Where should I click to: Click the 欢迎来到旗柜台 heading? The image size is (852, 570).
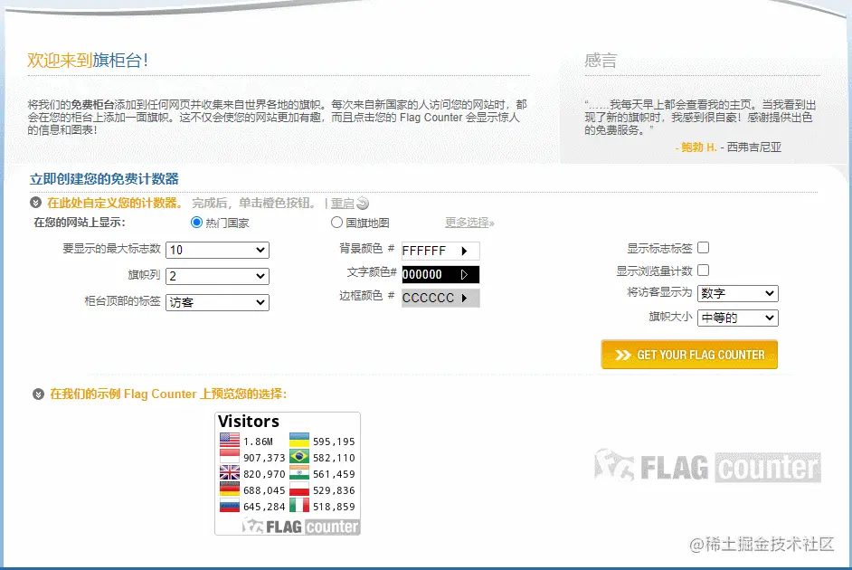tap(88, 60)
